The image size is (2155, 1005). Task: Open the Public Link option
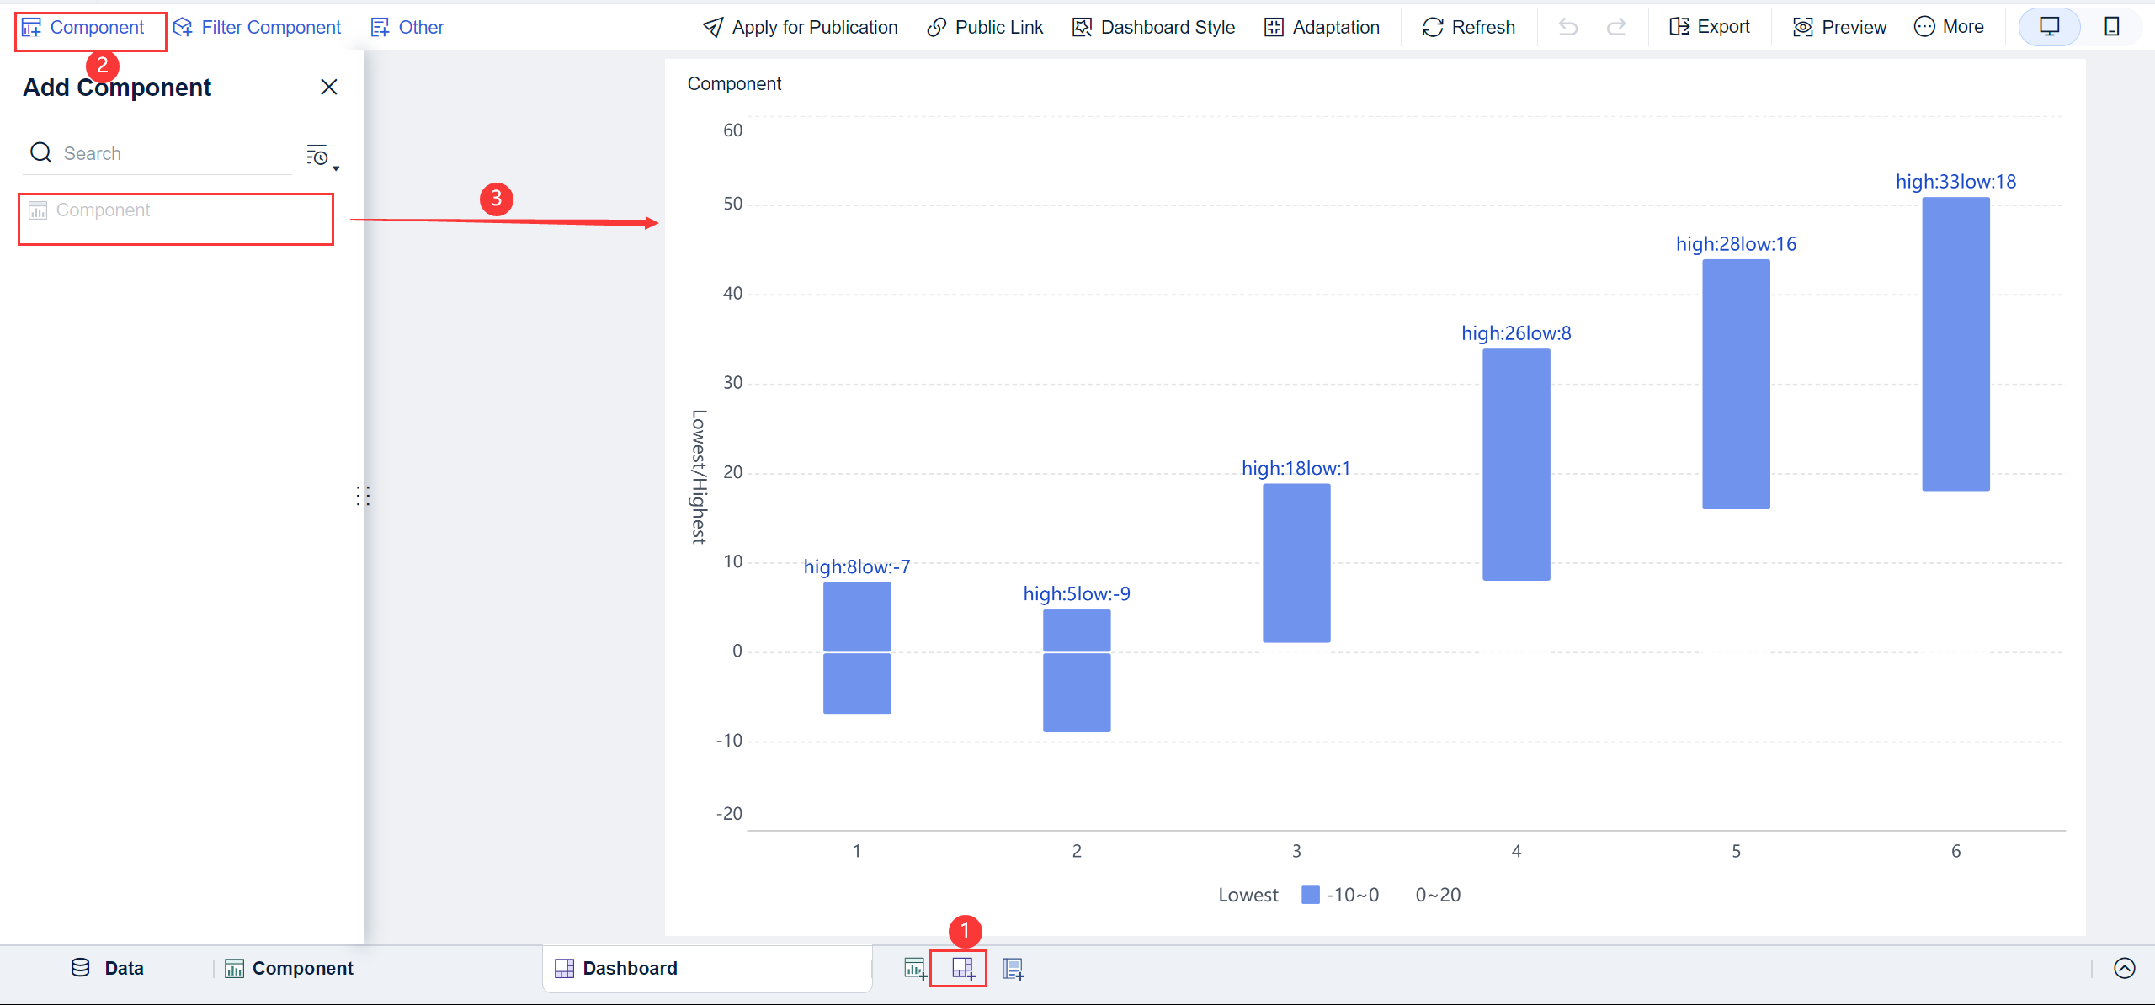pos(985,27)
